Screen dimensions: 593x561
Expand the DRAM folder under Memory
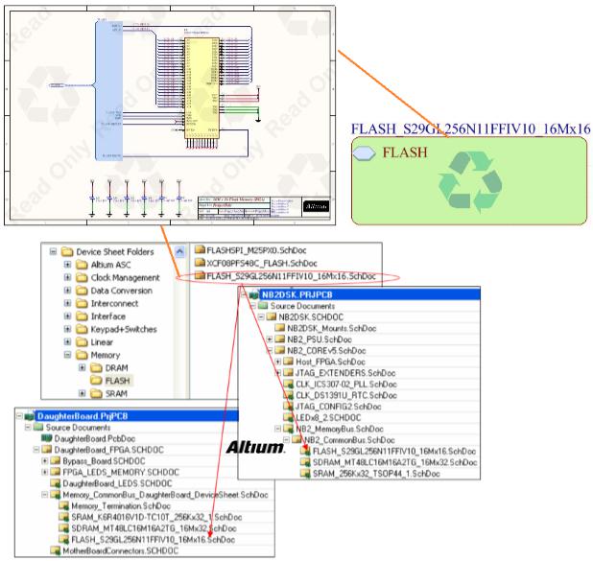coord(82,366)
